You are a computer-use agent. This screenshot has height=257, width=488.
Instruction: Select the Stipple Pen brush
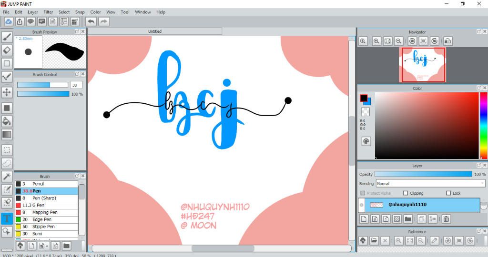coord(47,227)
